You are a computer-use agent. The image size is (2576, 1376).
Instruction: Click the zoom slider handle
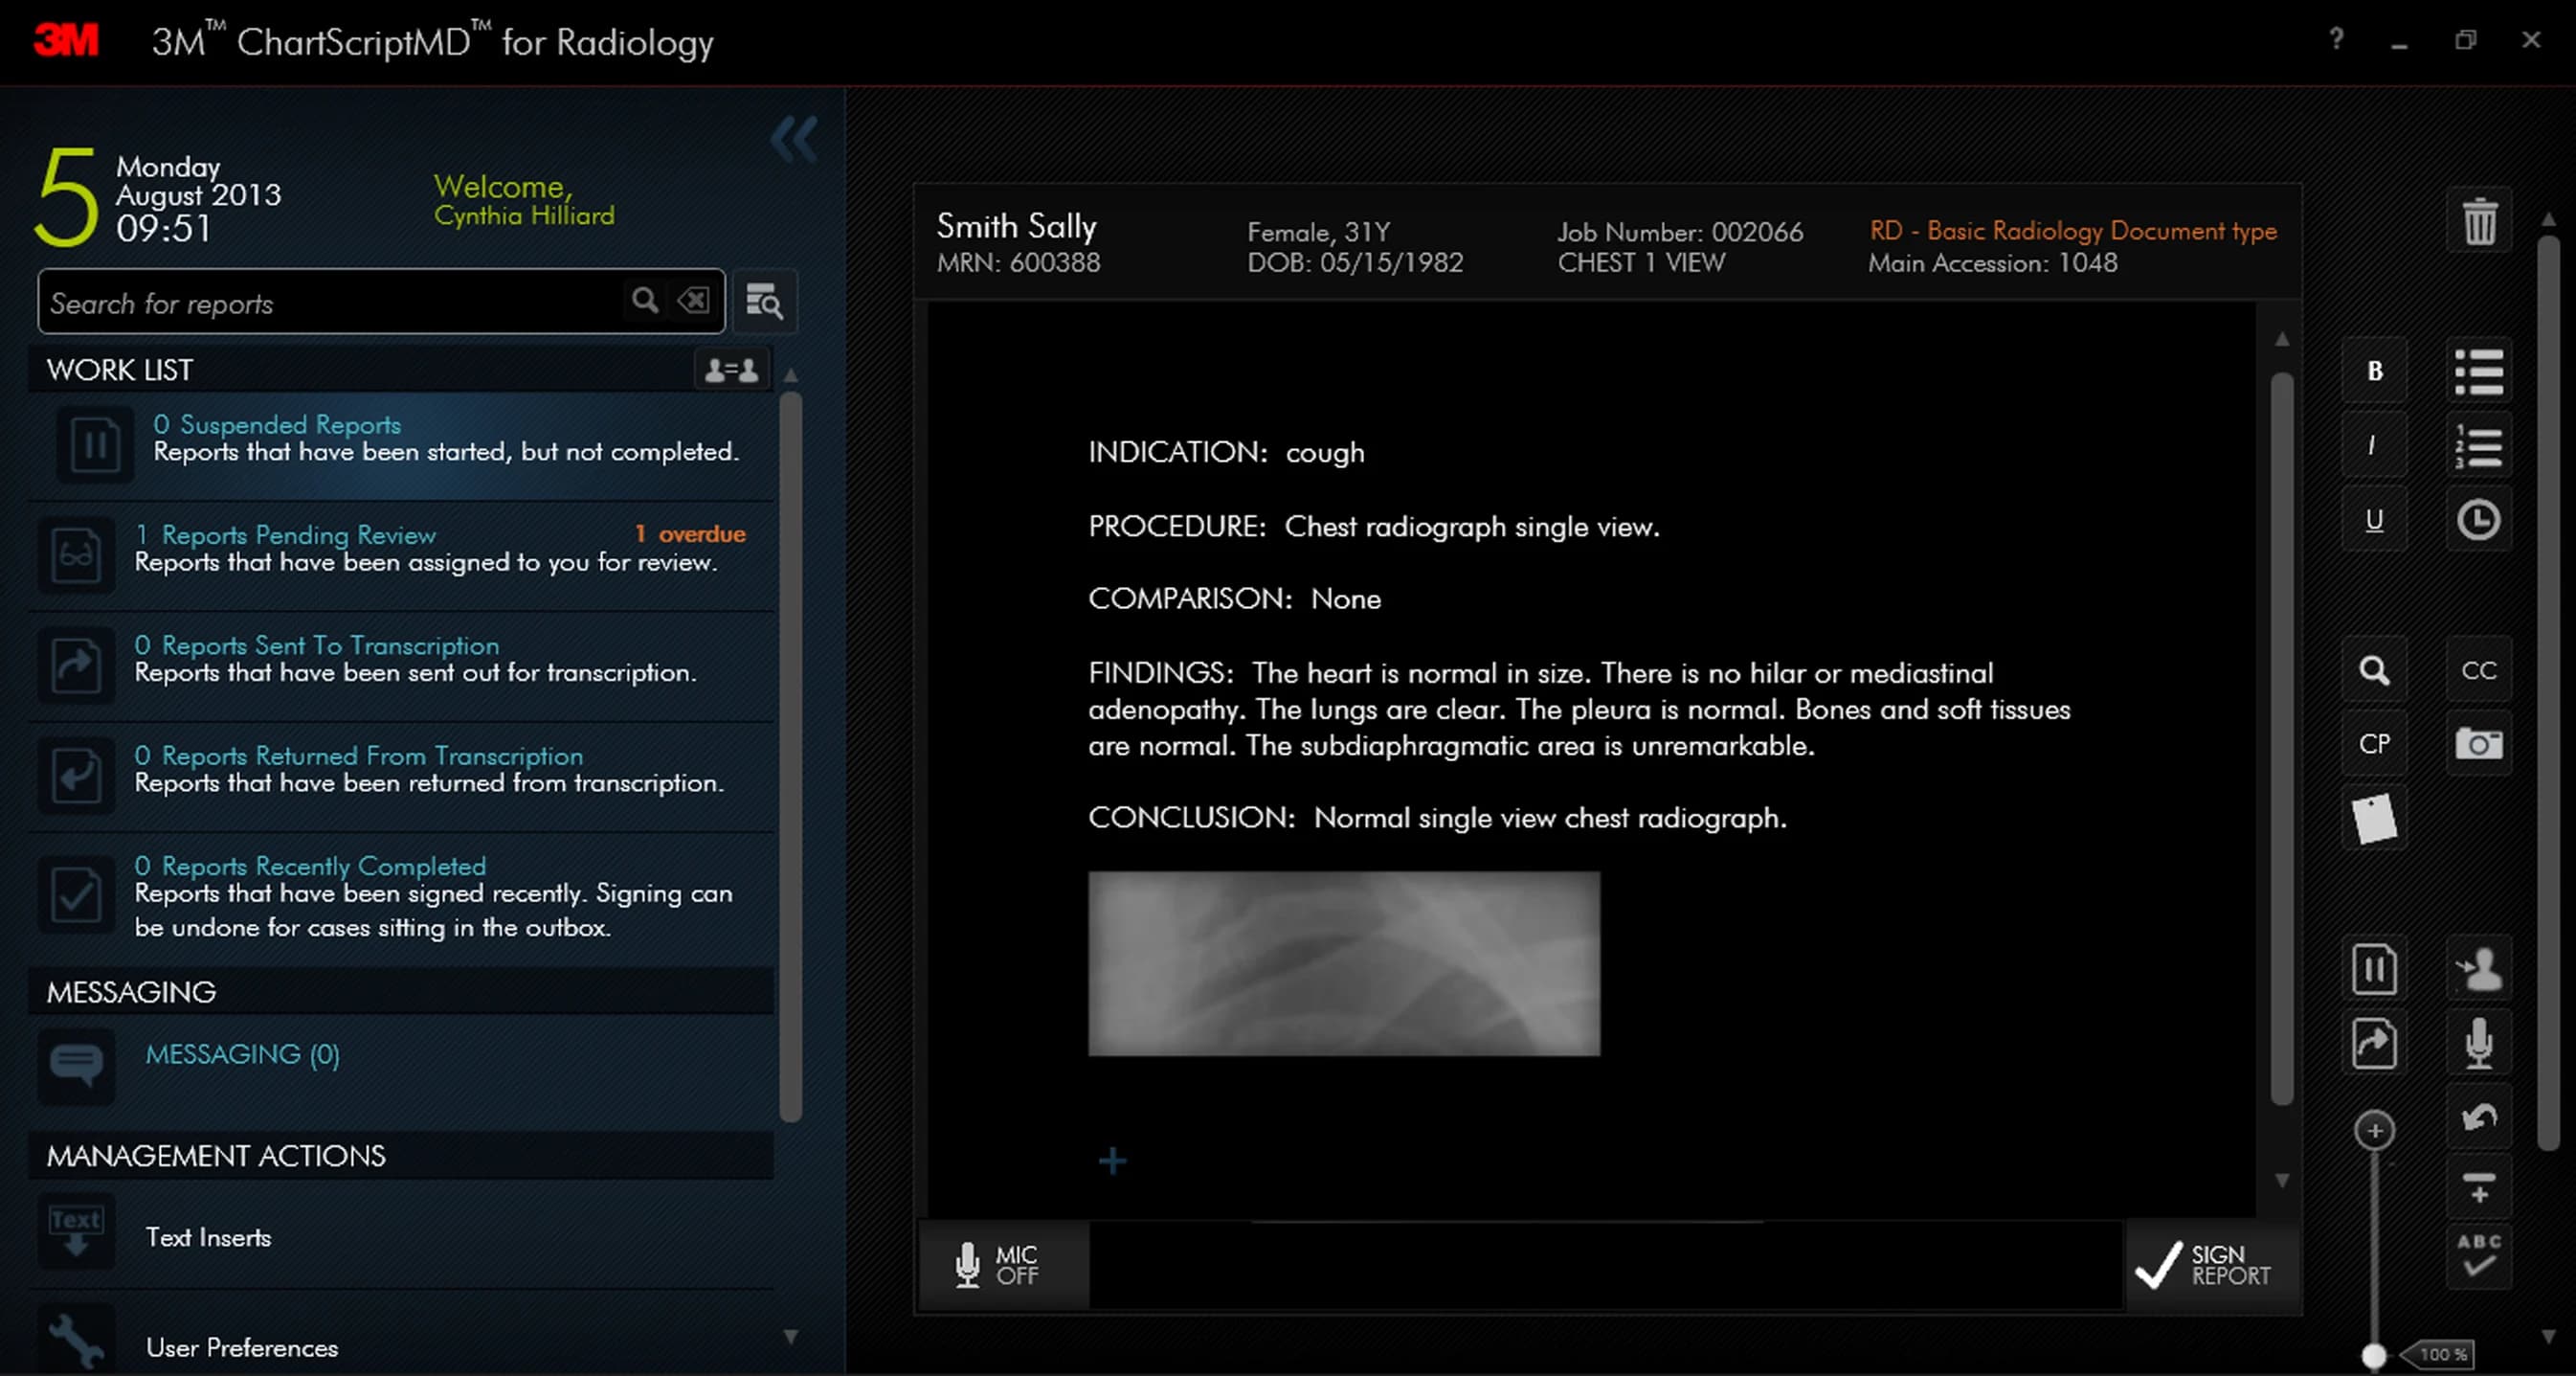click(x=2373, y=1355)
